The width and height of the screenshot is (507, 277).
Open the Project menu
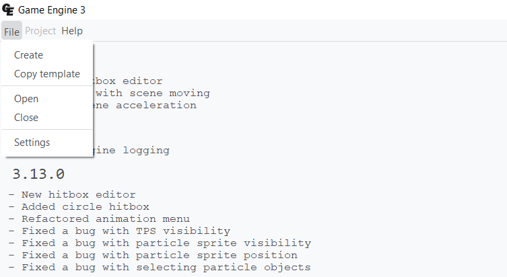pyautogui.click(x=40, y=31)
